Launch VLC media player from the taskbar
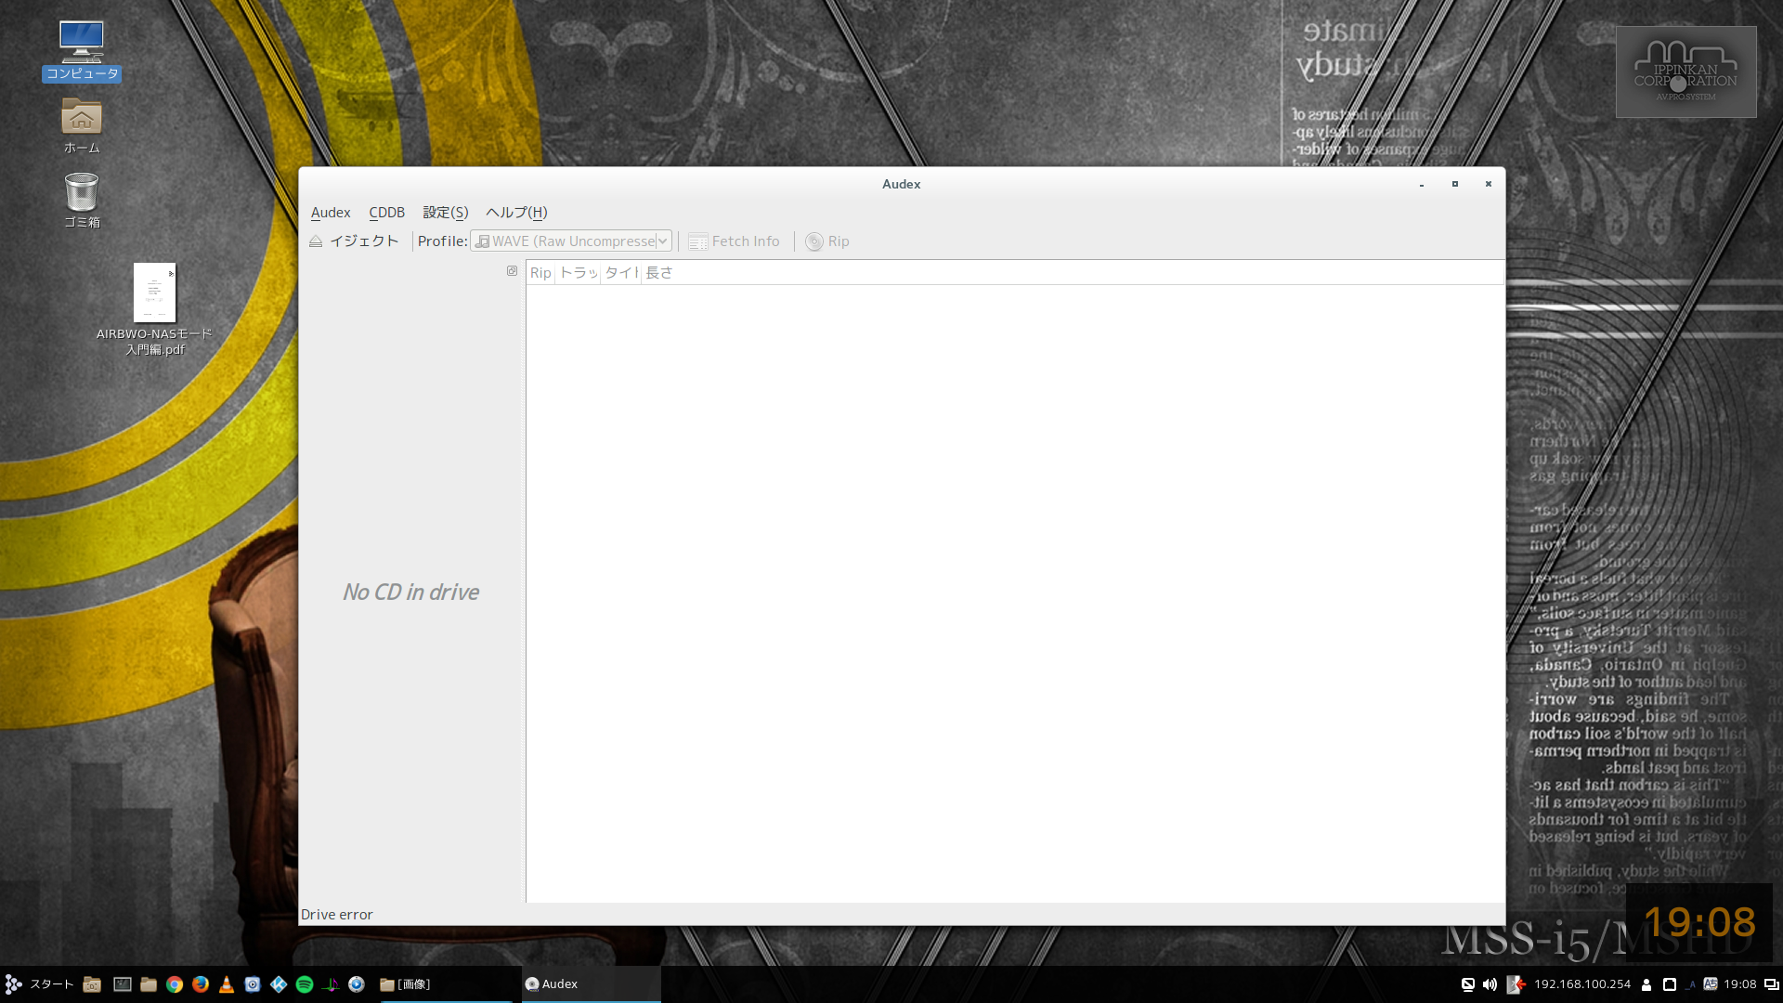 227,984
